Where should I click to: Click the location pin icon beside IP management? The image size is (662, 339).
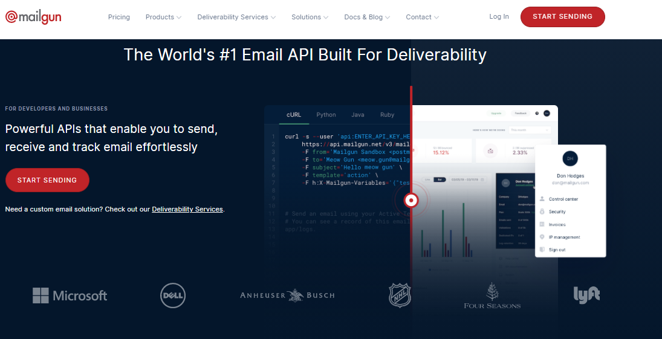(x=542, y=237)
